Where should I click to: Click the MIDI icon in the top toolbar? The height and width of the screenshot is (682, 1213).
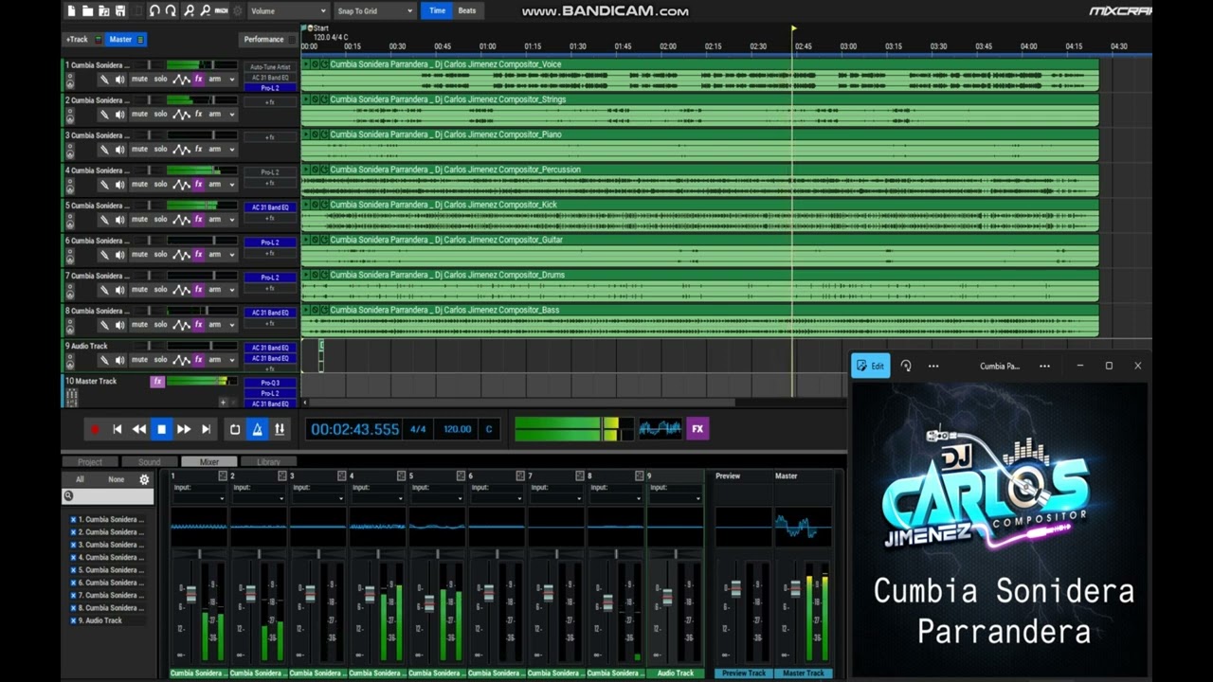(x=221, y=11)
